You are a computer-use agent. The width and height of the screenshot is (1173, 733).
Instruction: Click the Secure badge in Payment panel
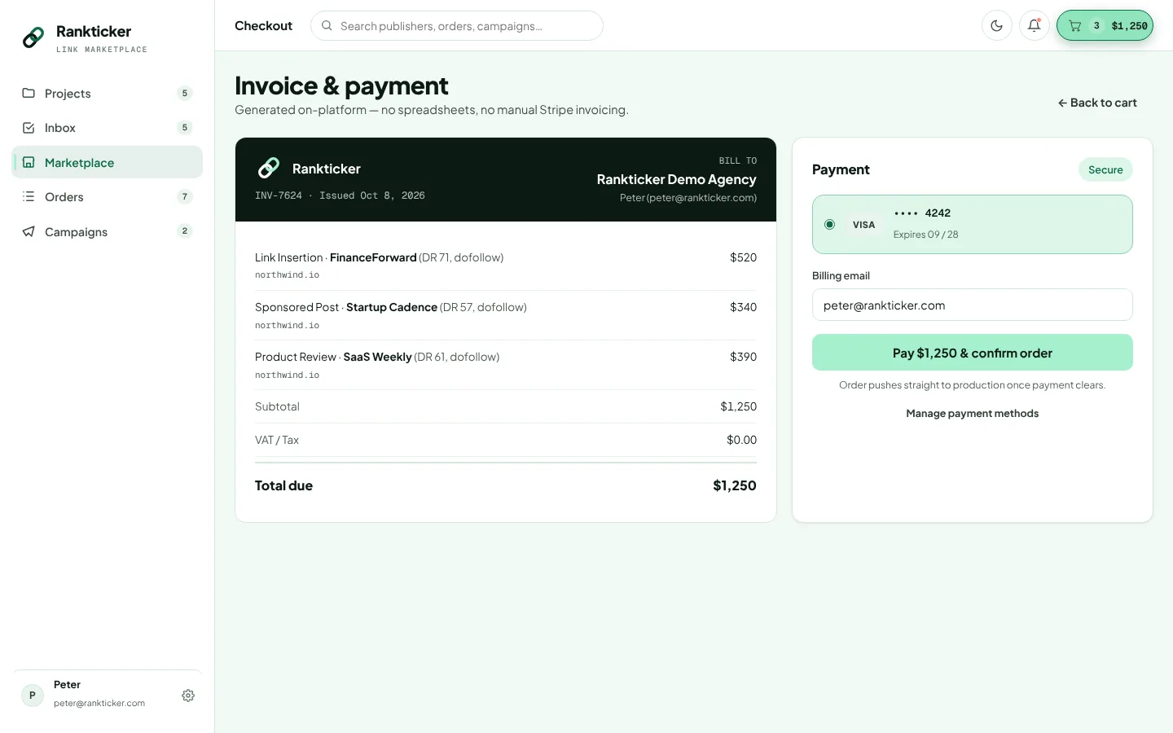point(1105,169)
